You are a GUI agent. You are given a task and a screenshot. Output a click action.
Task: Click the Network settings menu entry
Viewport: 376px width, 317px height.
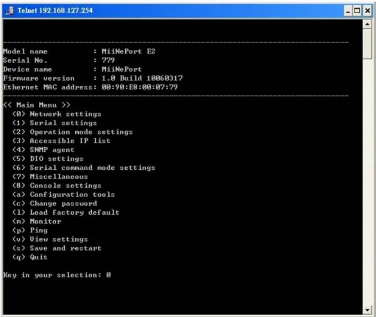coord(57,114)
